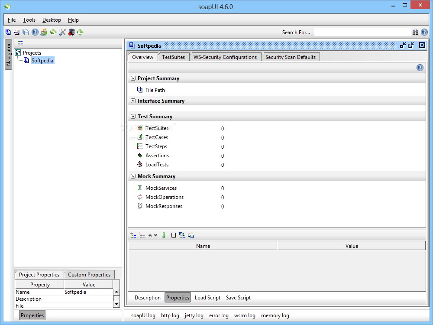This screenshot has width=433, height=325.
Task: Collapse the Project Summary section
Action: 133,78
